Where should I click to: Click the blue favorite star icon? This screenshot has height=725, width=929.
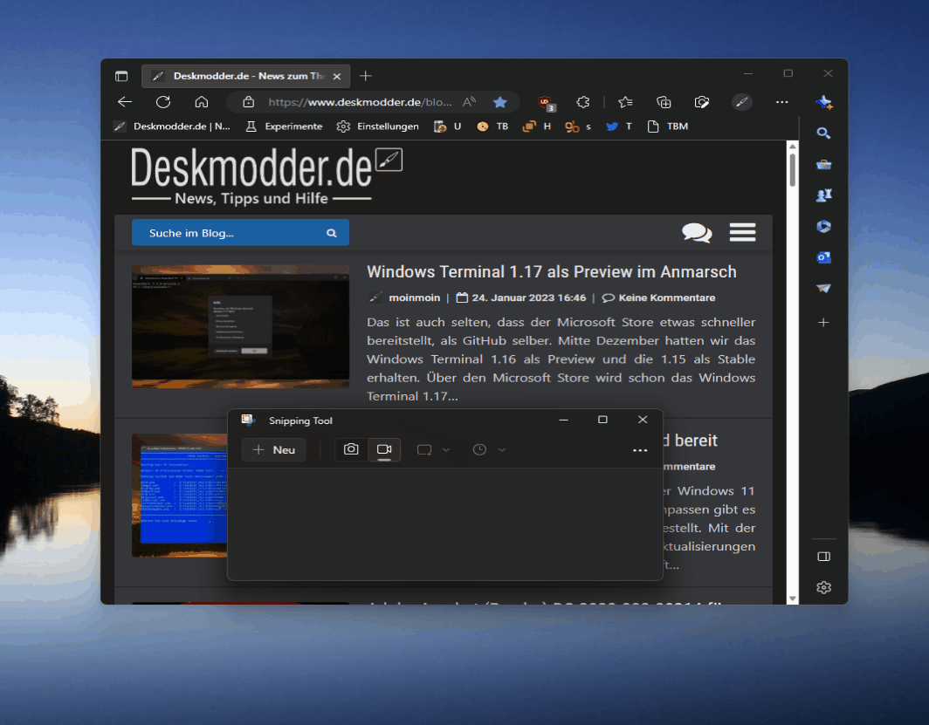(x=500, y=102)
